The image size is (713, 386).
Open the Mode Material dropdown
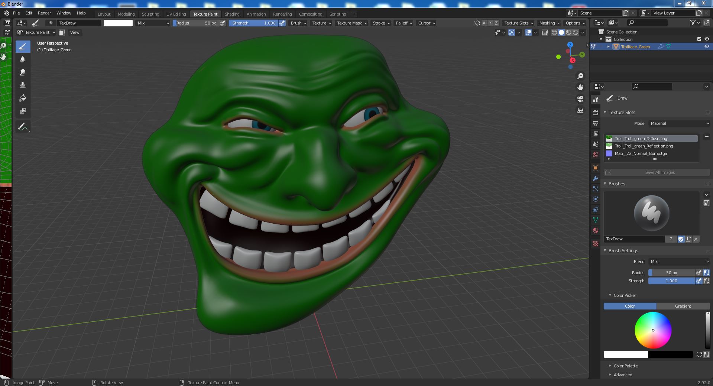point(679,123)
